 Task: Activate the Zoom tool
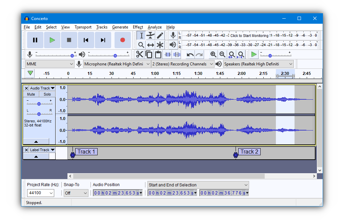coord(141,44)
